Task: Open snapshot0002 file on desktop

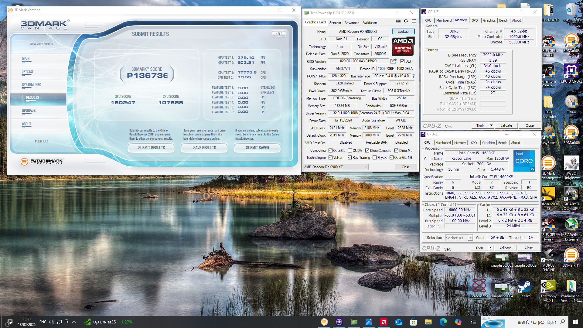Action: tap(525, 261)
